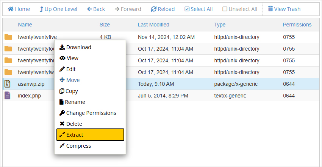The height and width of the screenshot is (167, 322).
Task: Select the index.php file row
Action: point(161,96)
